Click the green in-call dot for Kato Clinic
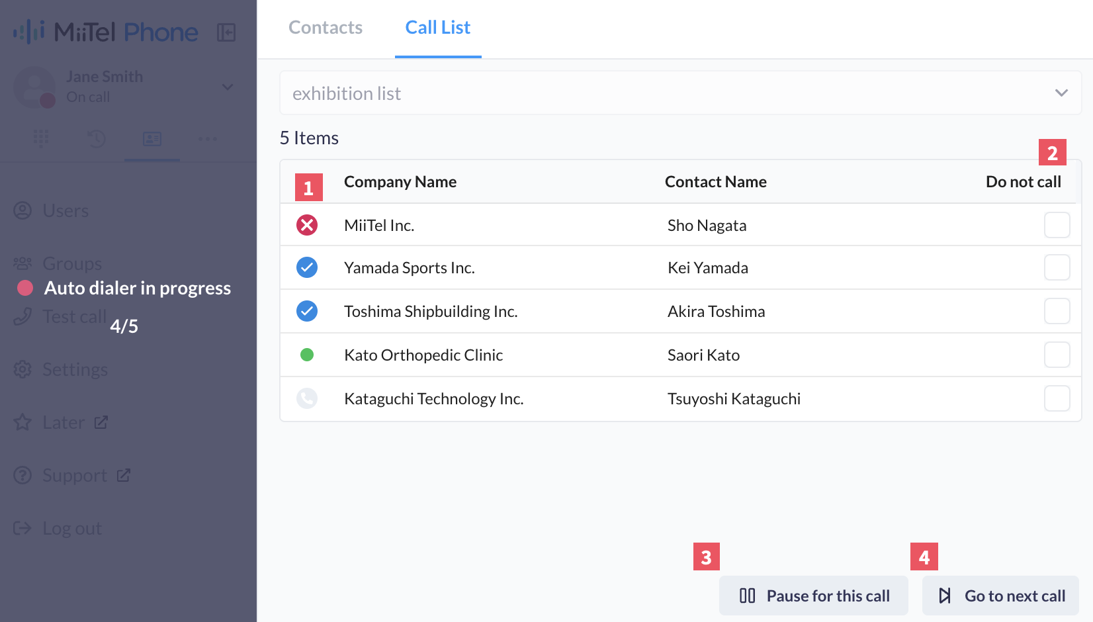 [307, 355]
